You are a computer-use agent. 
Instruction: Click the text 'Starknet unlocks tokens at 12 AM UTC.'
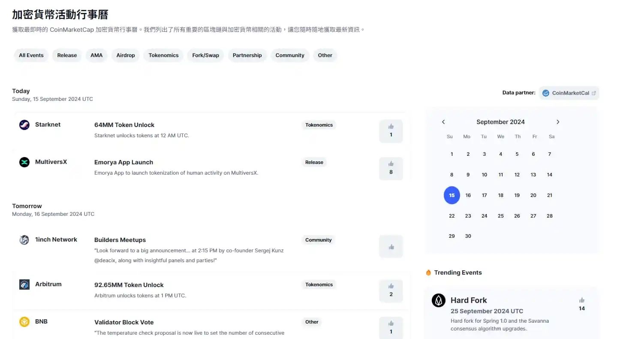141,136
